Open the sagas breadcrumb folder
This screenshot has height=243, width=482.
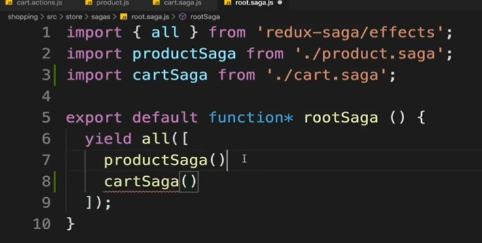(101, 17)
